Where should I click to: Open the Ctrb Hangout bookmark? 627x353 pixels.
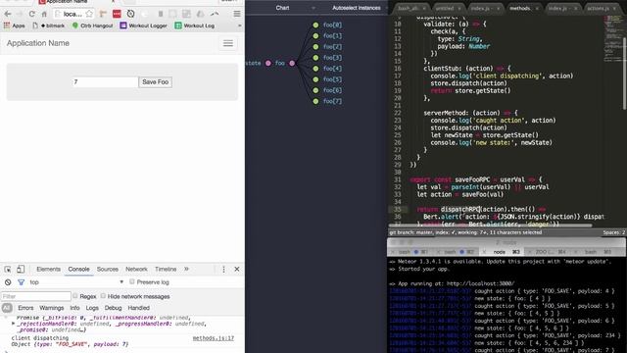(x=93, y=25)
